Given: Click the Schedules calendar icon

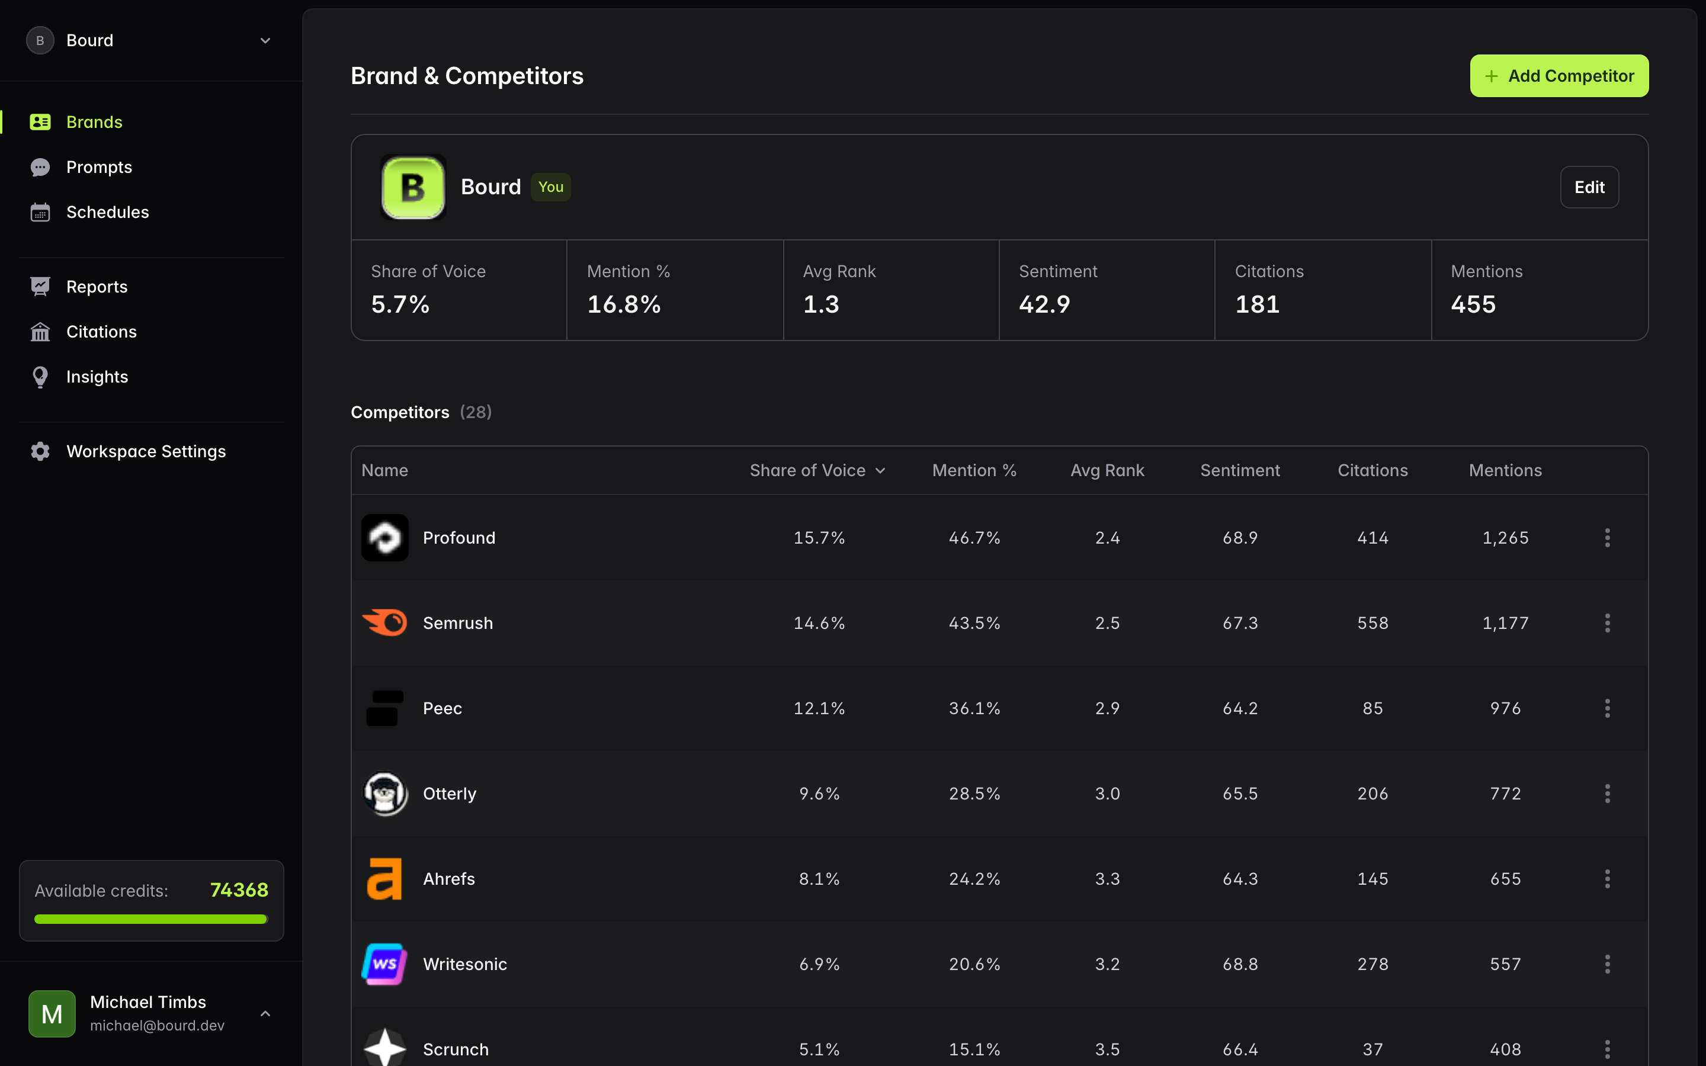Looking at the screenshot, I should [40, 212].
